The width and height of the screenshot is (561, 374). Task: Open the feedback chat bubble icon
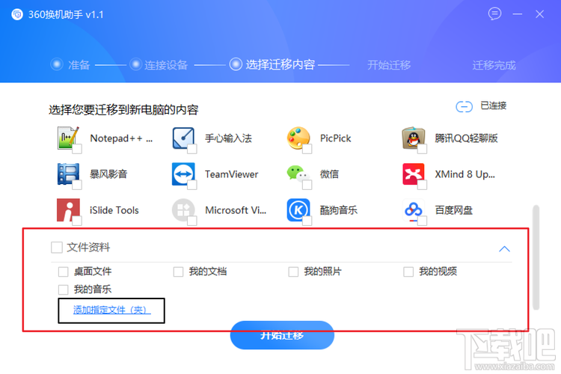point(494,14)
